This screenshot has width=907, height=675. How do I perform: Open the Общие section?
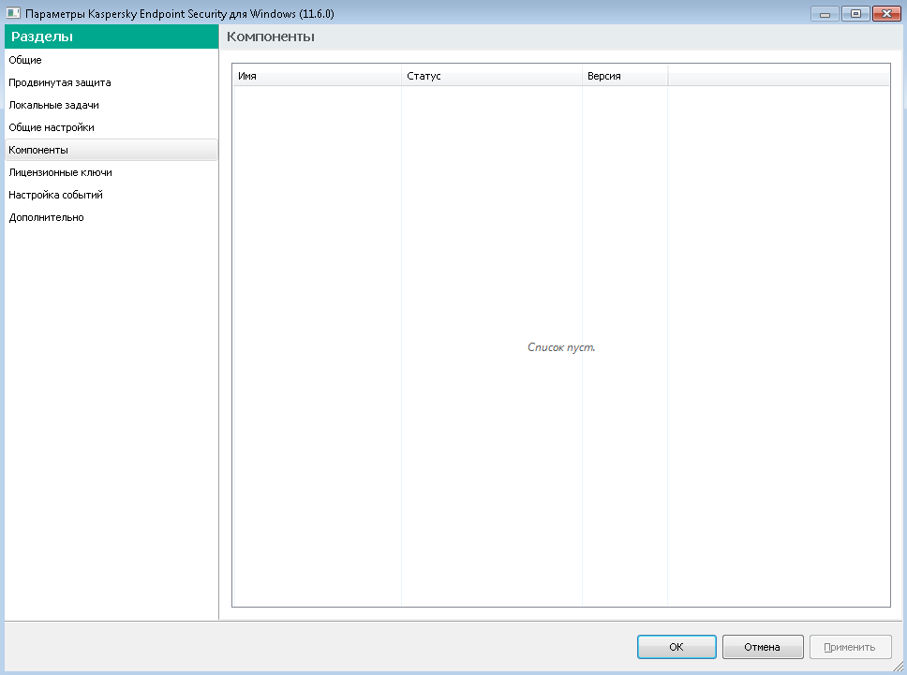(25, 60)
